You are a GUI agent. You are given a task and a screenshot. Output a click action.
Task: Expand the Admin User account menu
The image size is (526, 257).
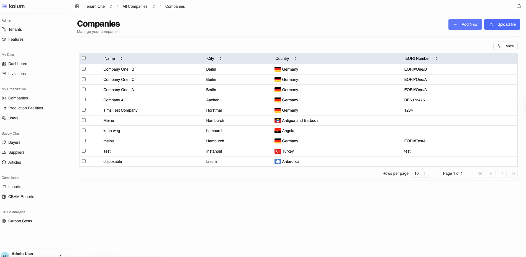61,255
